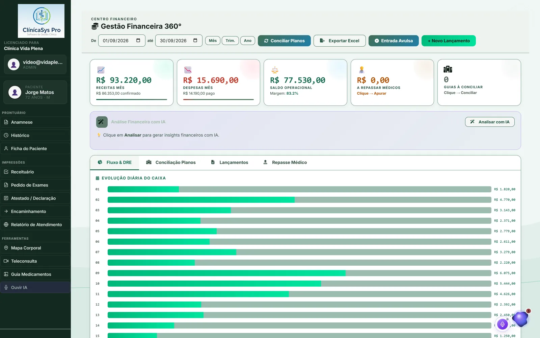Switch to Fluxo & DRE tab

[114, 163]
